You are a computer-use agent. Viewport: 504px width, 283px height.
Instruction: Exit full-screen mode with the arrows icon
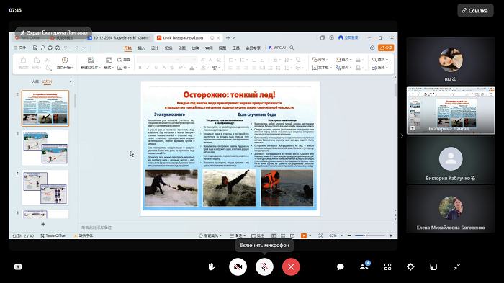(x=457, y=266)
